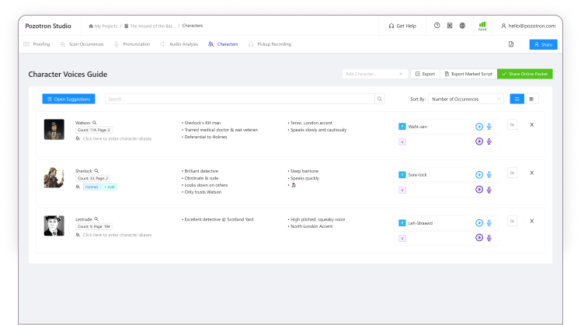This screenshot has width=581, height=325.
Task: Open the Add Character field
Action: [374, 74]
